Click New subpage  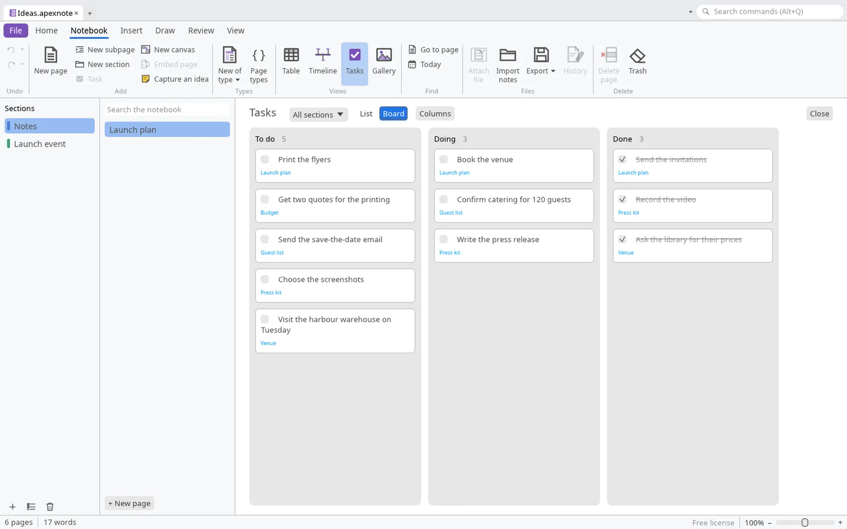click(x=105, y=49)
